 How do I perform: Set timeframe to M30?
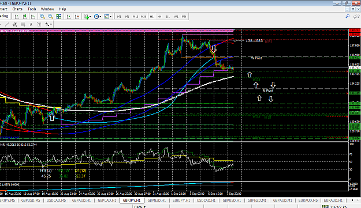[x=143, y=17]
